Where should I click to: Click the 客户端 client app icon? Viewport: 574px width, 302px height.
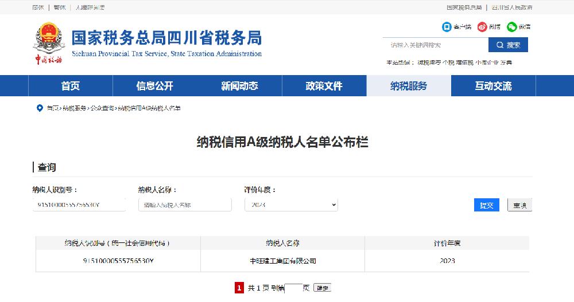point(447,27)
